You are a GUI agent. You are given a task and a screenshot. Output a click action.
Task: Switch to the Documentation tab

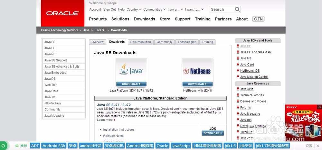(141, 42)
